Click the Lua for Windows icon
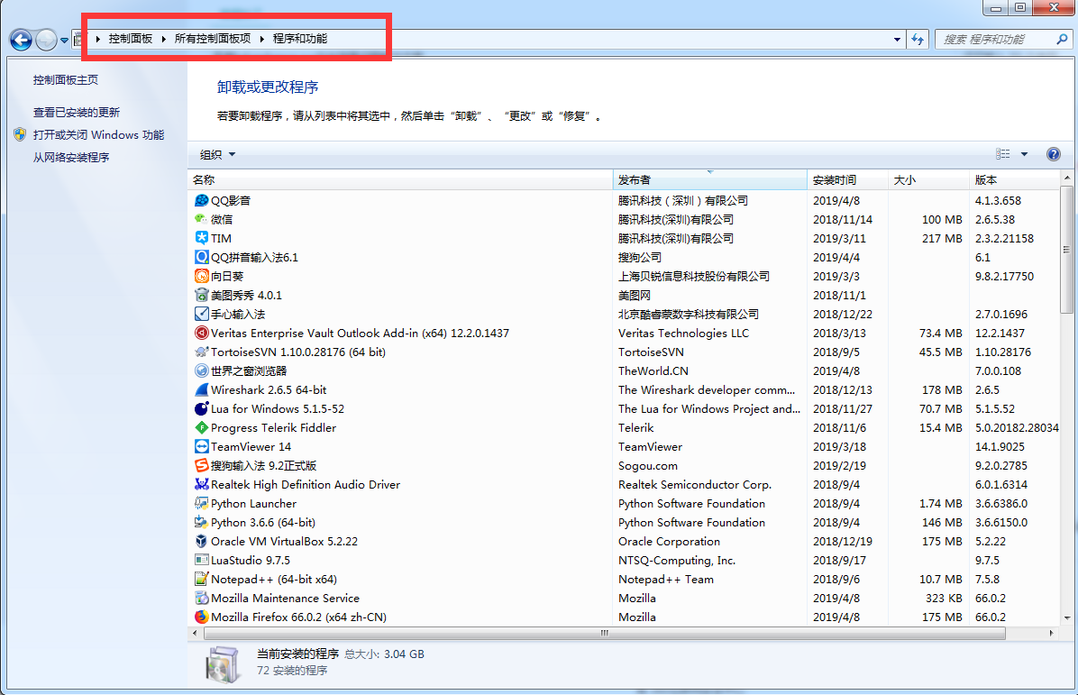1078x695 pixels. point(201,408)
